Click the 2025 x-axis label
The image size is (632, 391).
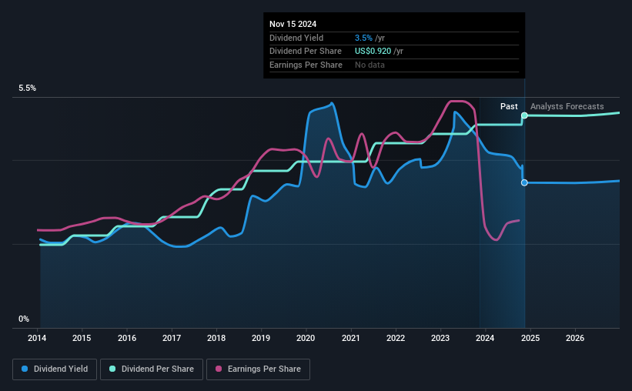pos(530,338)
